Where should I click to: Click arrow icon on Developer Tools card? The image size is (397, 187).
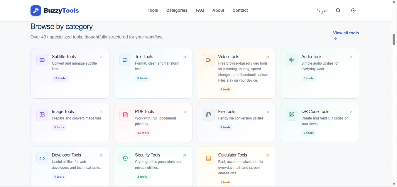point(101,156)
